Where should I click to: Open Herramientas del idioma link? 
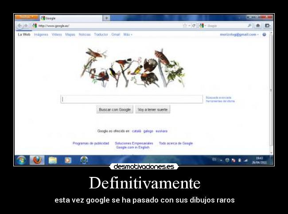point(220,101)
